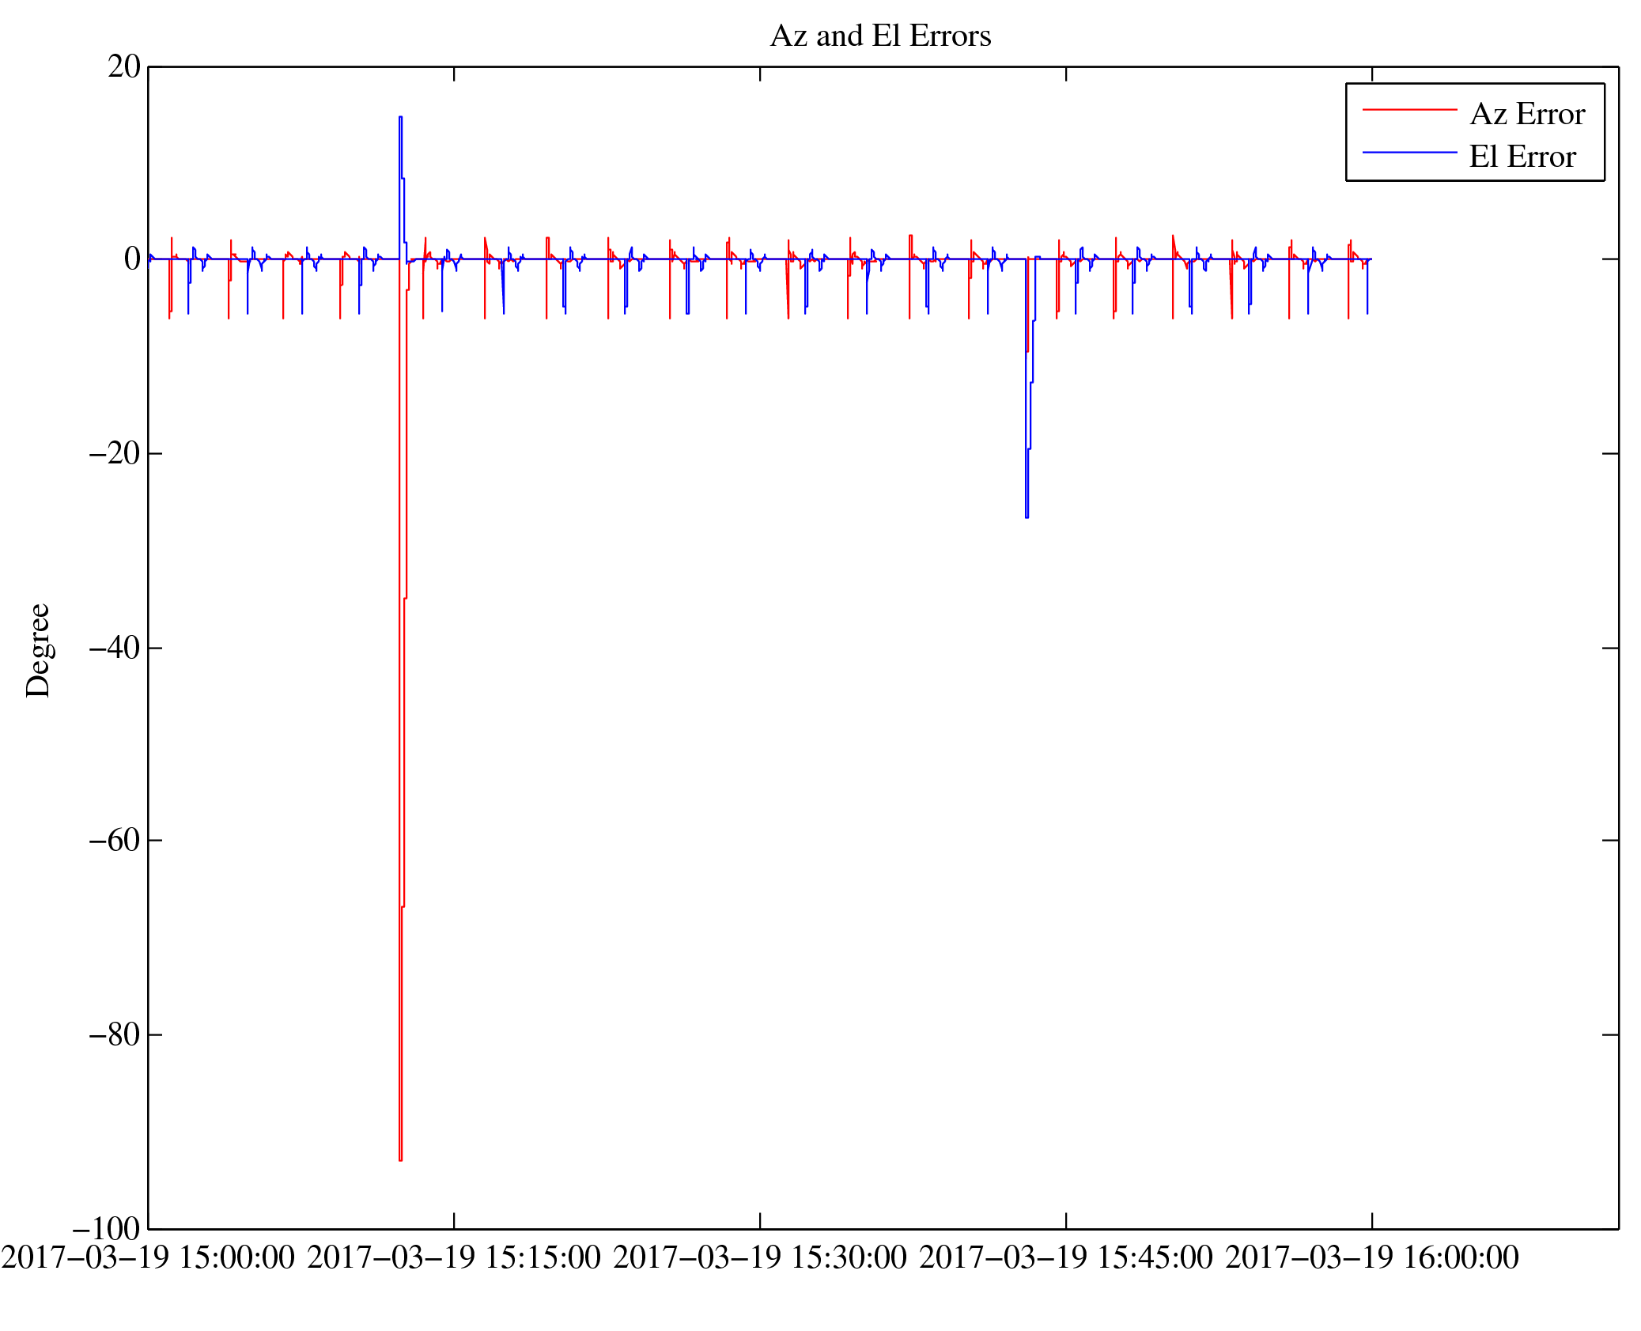Click the y-axis tick label '−60'
The height and width of the screenshot is (1331, 1641).
pyautogui.click(x=115, y=840)
